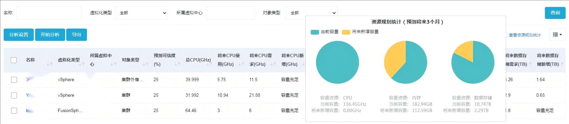Viewport: 569px width, 124px height.
Task: Sort by 所属虚拟中心 column arrows
Action: 113,64
